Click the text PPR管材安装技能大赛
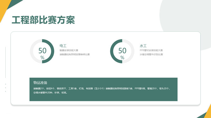Image resolution: width=211 pixels, height=118 pixels. click(x=151, y=51)
